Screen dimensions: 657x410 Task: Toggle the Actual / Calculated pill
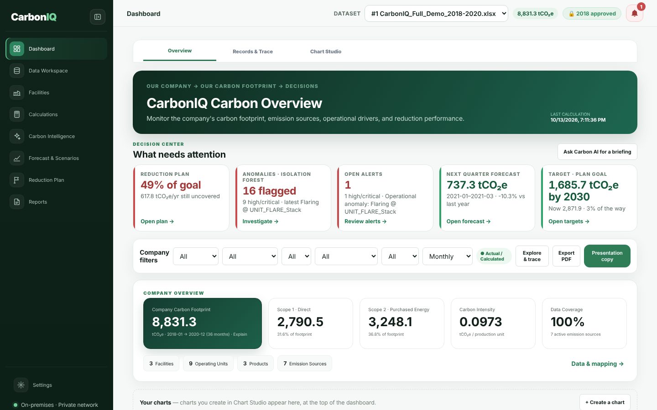[x=494, y=256]
